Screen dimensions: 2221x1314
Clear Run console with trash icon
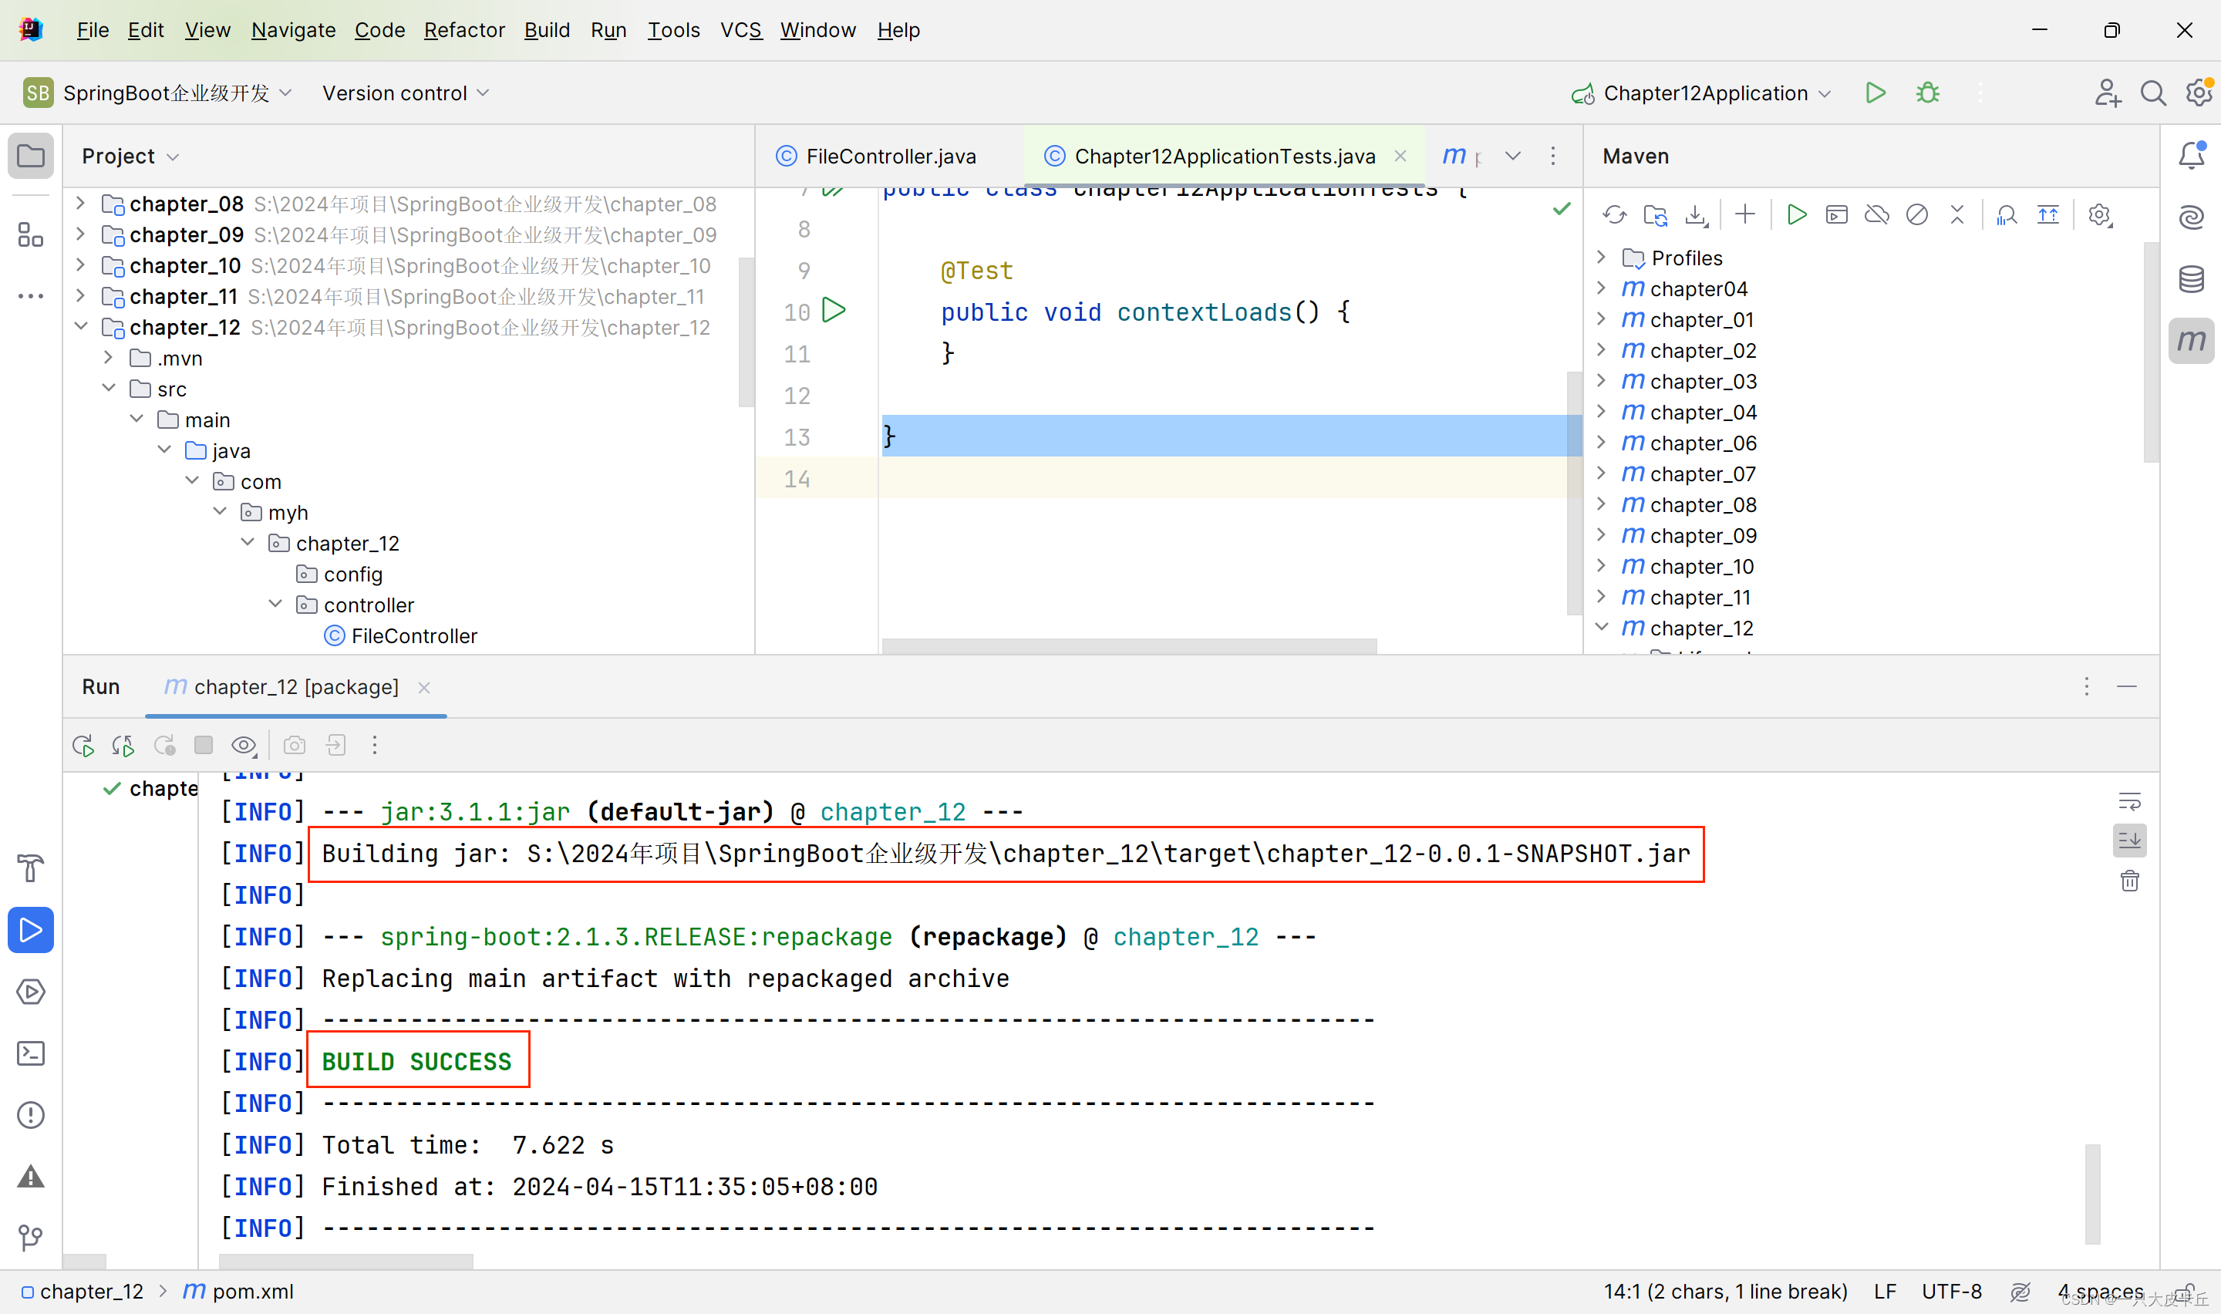(x=2129, y=881)
